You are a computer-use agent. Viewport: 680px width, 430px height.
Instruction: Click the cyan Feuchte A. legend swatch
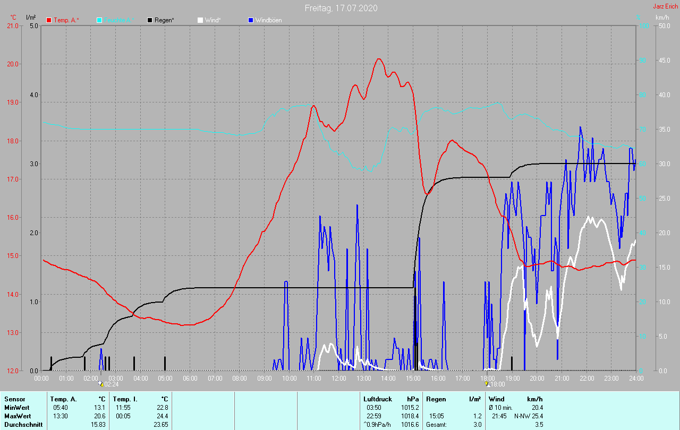(x=99, y=20)
